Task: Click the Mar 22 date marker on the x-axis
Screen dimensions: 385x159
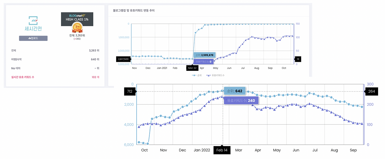Action: click(192, 68)
